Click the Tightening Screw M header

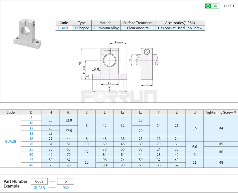coord(221,112)
